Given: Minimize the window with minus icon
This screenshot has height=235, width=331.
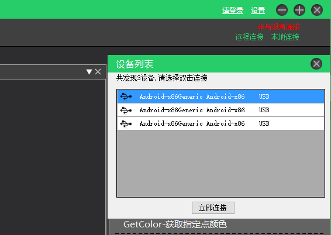Looking at the screenshot, I should coord(282,10).
